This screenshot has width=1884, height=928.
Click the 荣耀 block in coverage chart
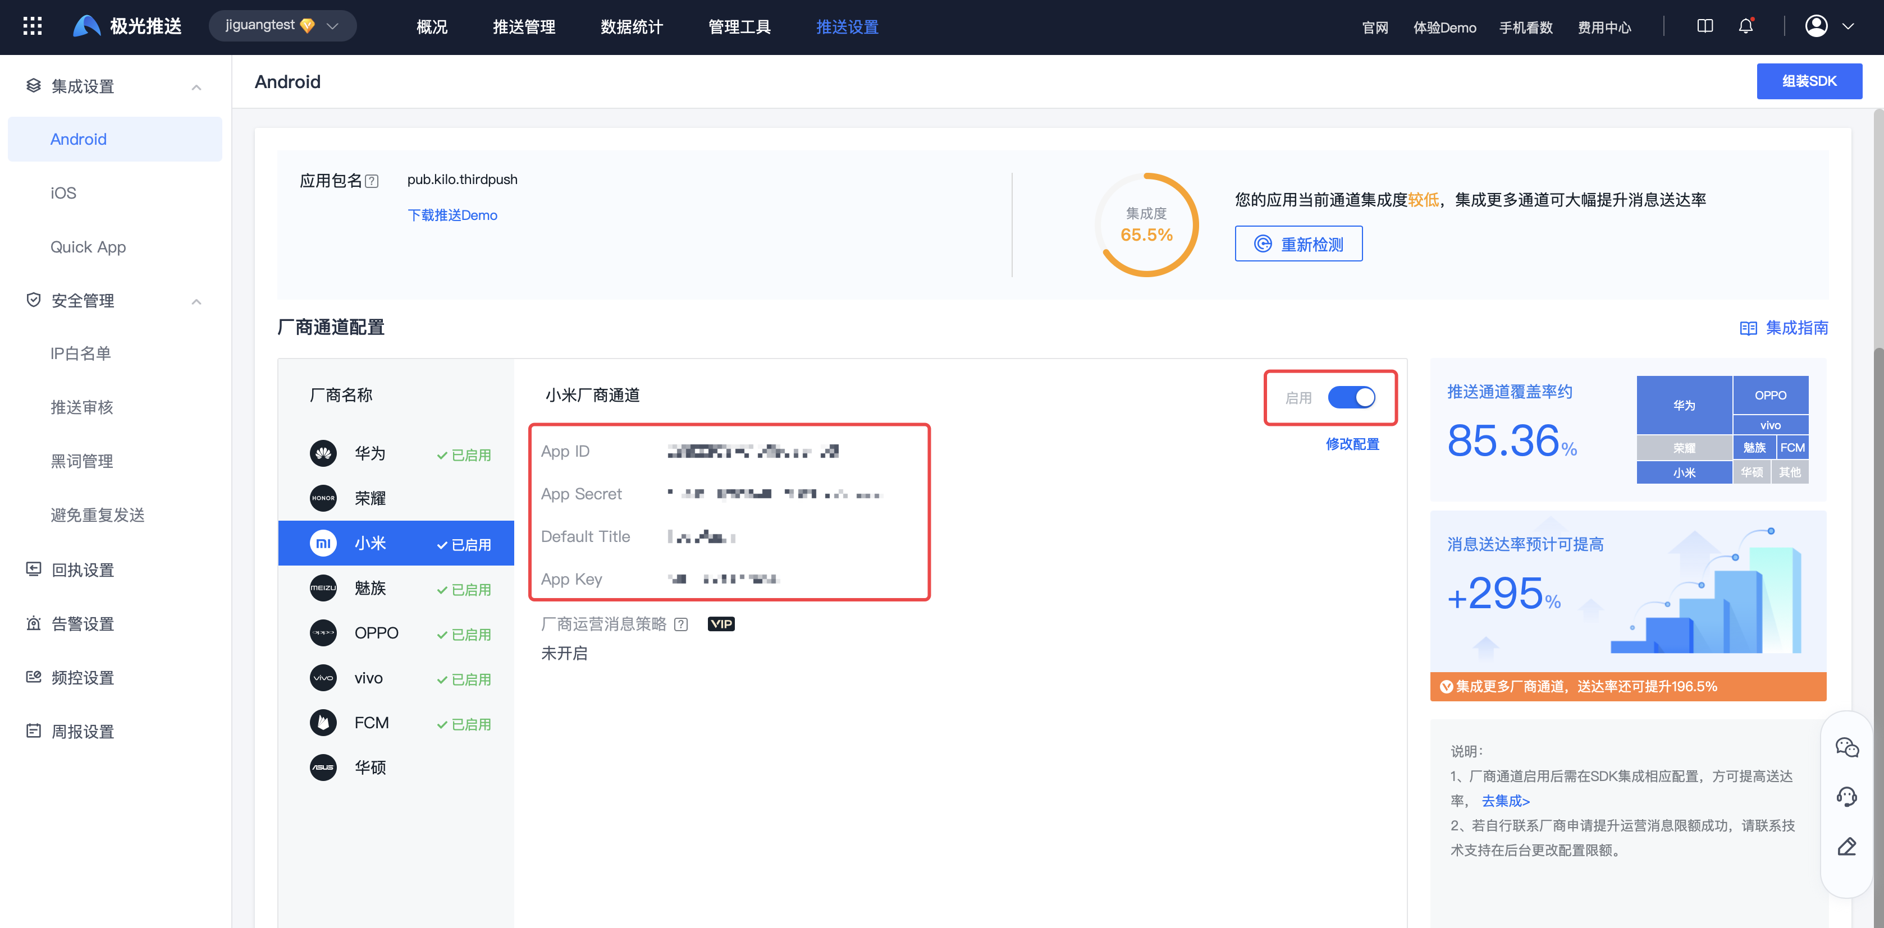(x=1684, y=447)
